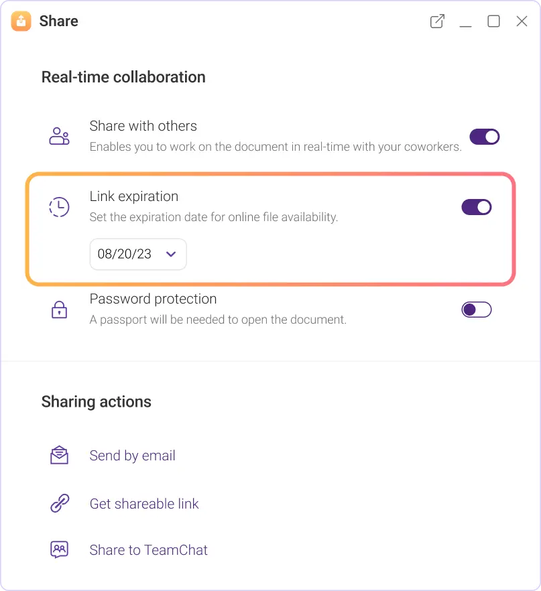This screenshot has width=541, height=591.
Task: Click Share to TeamChat link
Action: [149, 550]
